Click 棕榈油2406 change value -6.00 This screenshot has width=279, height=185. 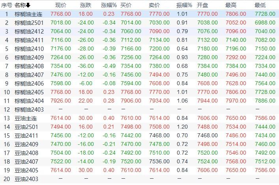tap(86, 84)
